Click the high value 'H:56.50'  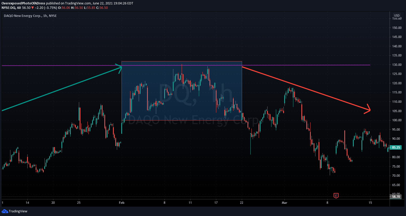point(77,8)
